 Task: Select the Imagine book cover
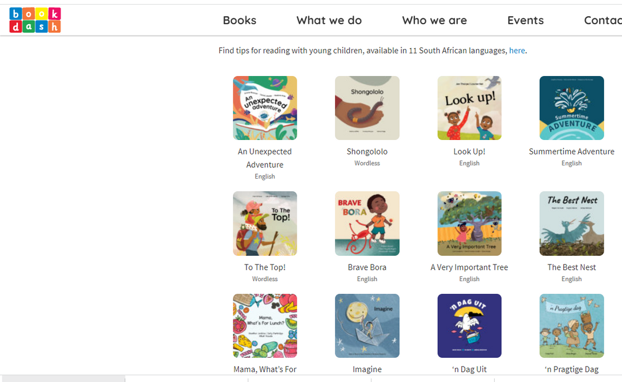pos(367,326)
